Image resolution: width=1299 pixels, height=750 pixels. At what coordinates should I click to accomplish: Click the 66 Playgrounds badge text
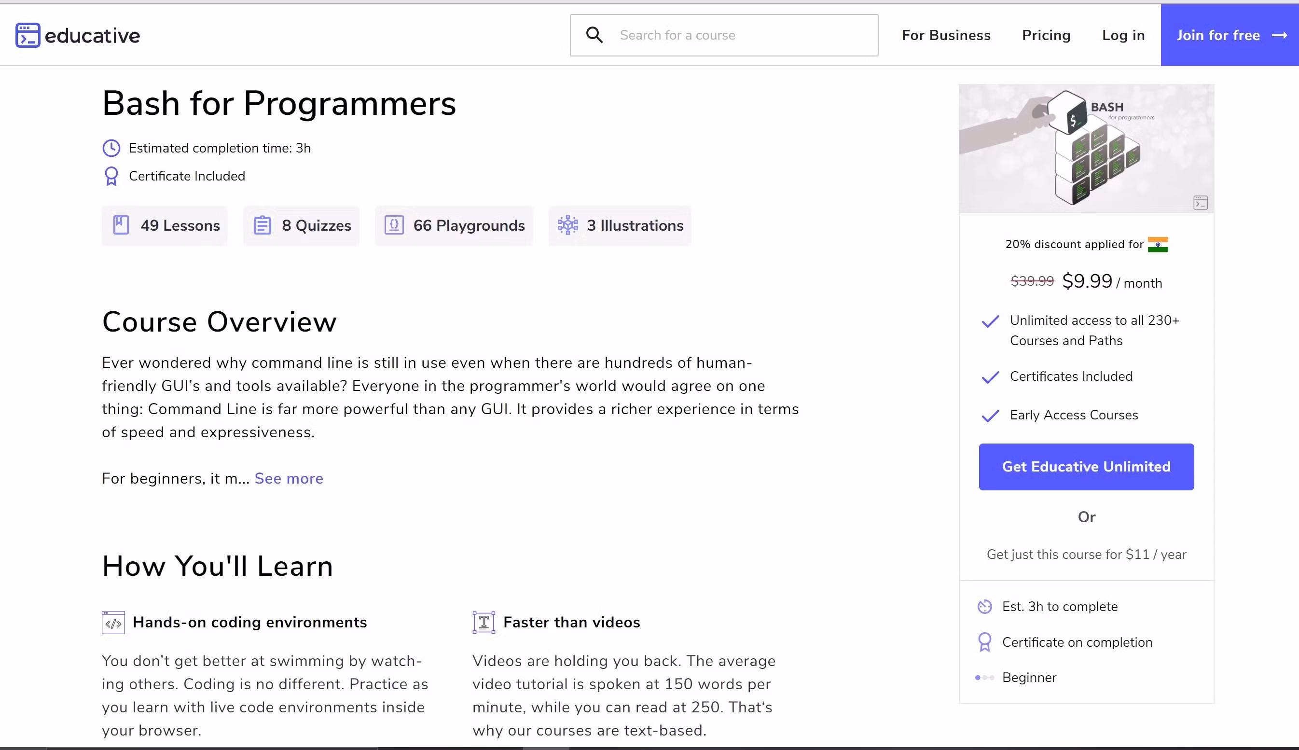(x=469, y=225)
